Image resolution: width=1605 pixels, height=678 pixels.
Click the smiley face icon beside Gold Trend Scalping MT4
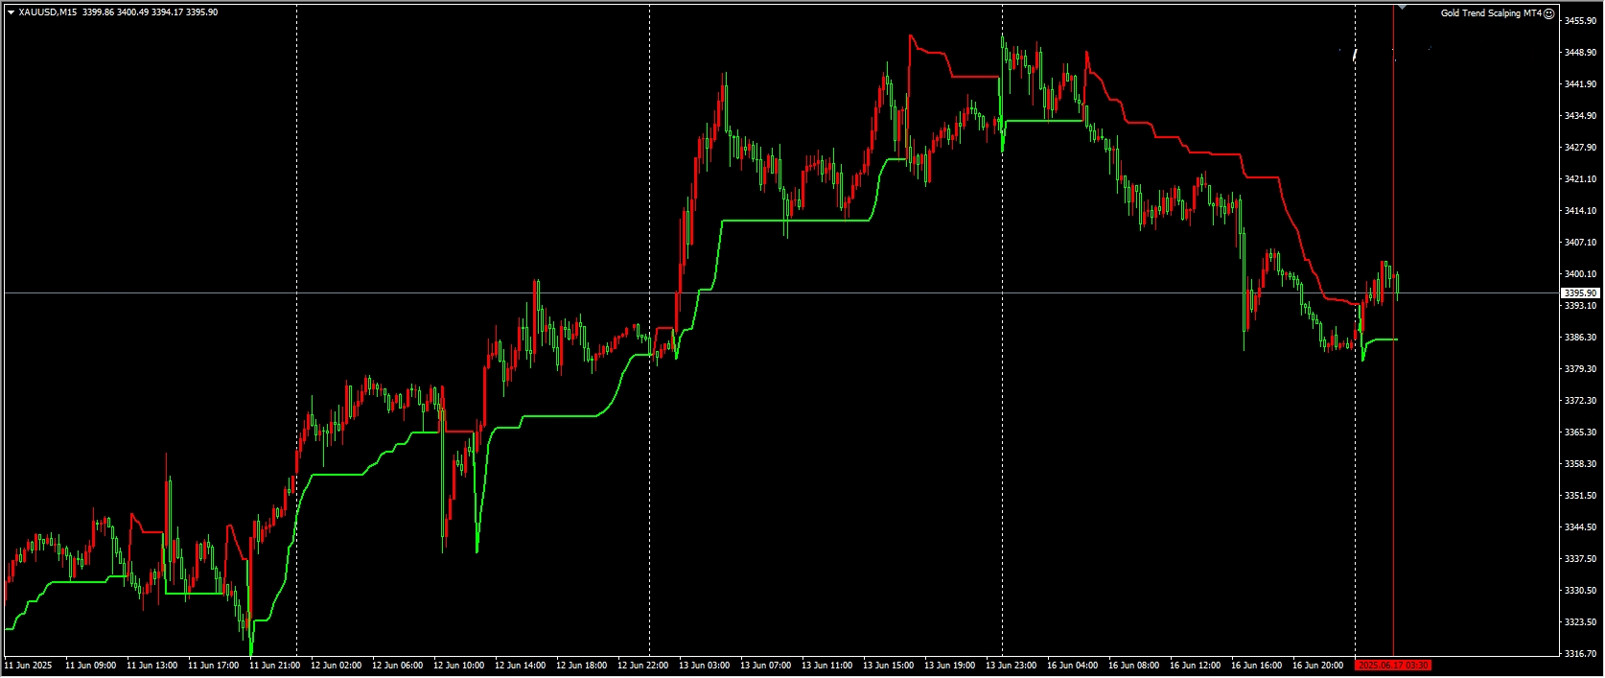click(1549, 13)
